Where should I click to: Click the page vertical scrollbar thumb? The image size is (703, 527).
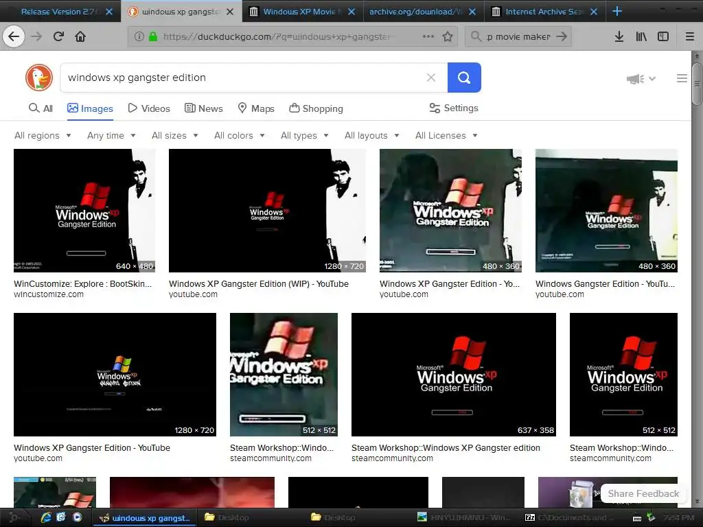click(x=697, y=83)
